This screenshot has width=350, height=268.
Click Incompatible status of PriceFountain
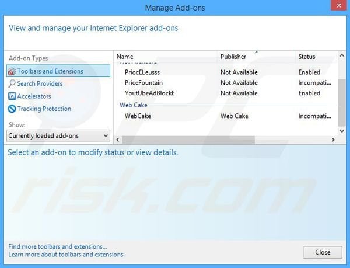point(315,83)
